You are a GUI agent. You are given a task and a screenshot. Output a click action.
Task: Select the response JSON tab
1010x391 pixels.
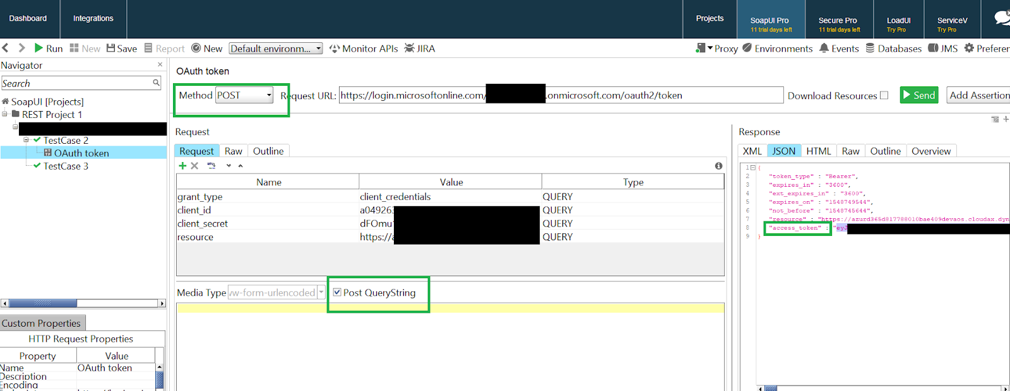tap(784, 151)
